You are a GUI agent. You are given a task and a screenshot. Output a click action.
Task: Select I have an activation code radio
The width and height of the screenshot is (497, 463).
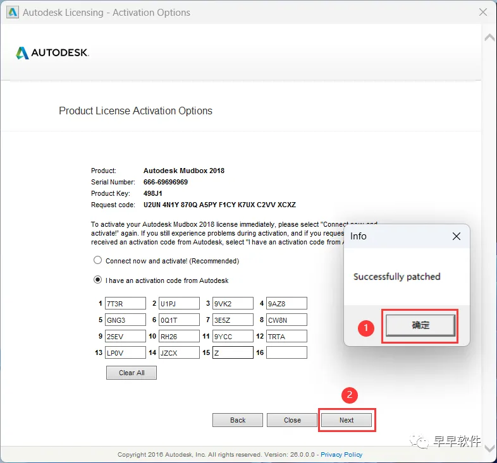[97, 280]
